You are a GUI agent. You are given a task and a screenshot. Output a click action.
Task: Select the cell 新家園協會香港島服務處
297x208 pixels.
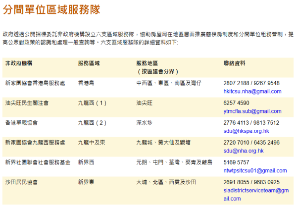point(35,83)
